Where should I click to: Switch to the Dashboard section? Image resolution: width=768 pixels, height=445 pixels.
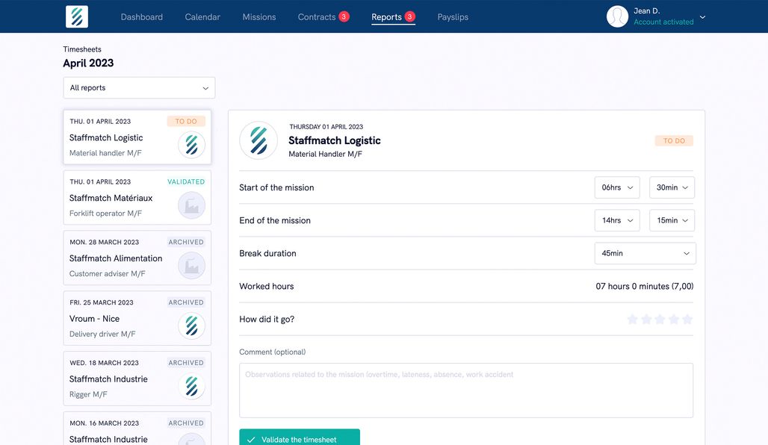click(x=141, y=16)
